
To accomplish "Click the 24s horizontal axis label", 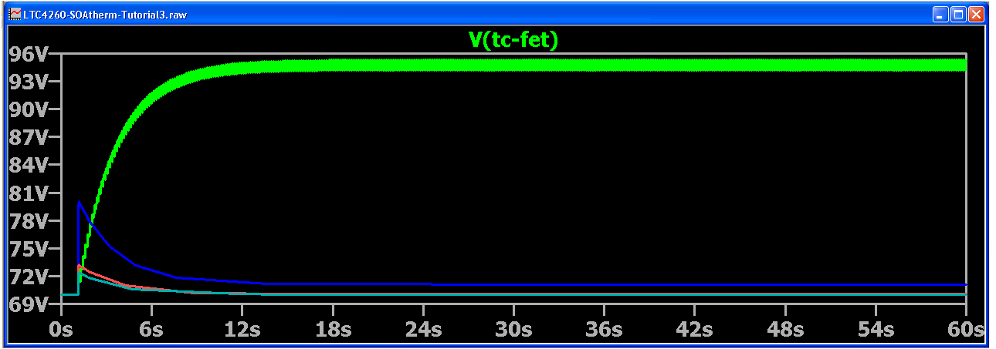I will [x=423, y=330].
